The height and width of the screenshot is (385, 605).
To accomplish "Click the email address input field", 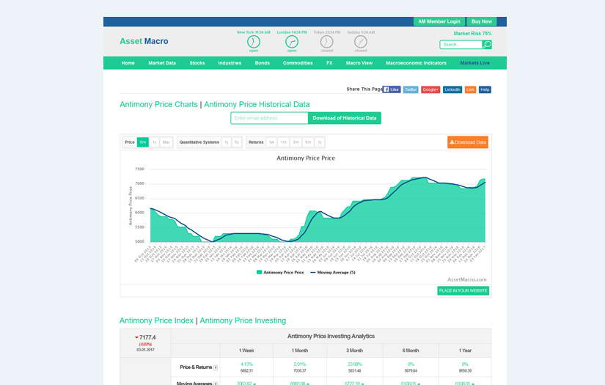I will (269, 118).
